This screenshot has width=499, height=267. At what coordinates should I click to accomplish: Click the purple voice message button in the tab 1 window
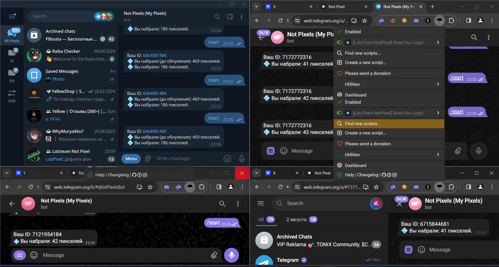point(231,255)
